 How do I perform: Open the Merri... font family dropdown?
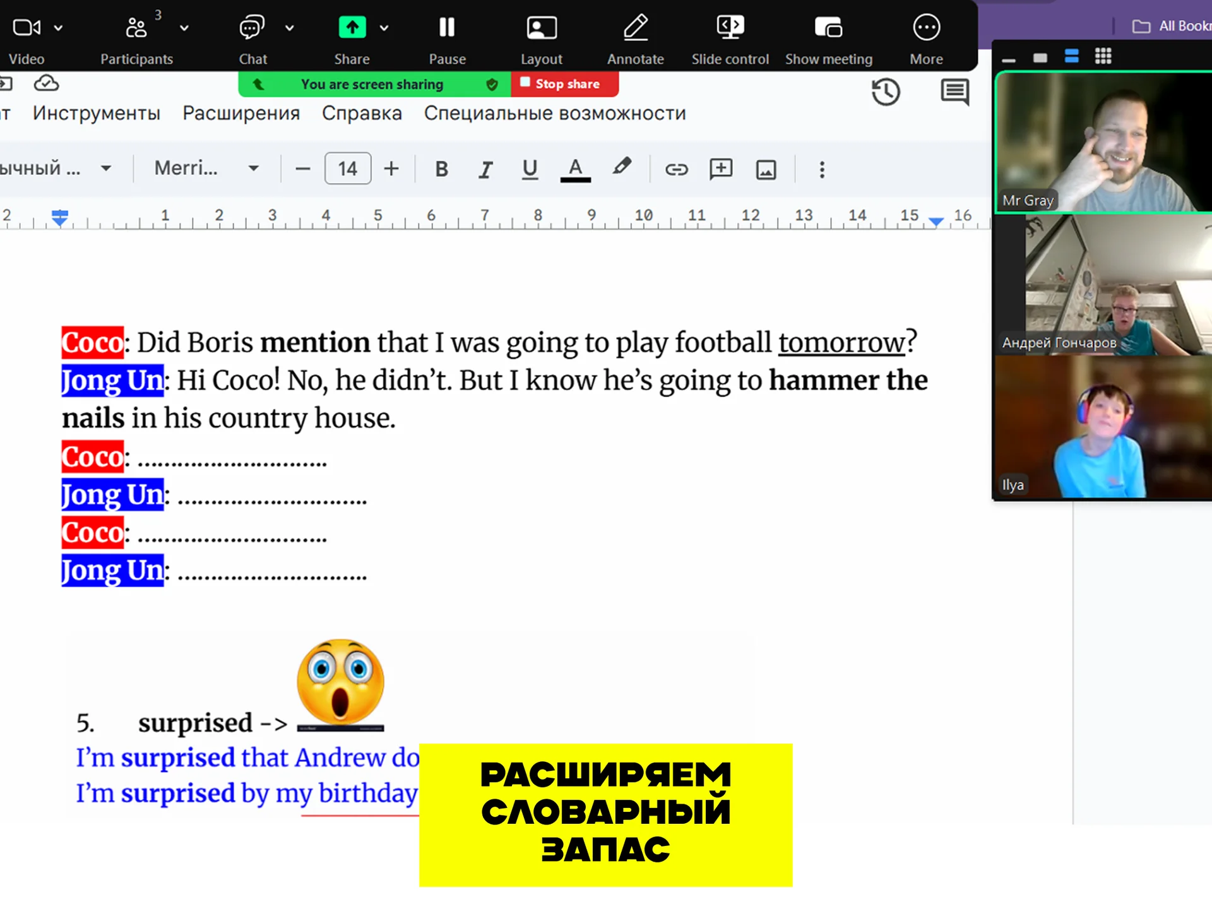pos(206,168)
